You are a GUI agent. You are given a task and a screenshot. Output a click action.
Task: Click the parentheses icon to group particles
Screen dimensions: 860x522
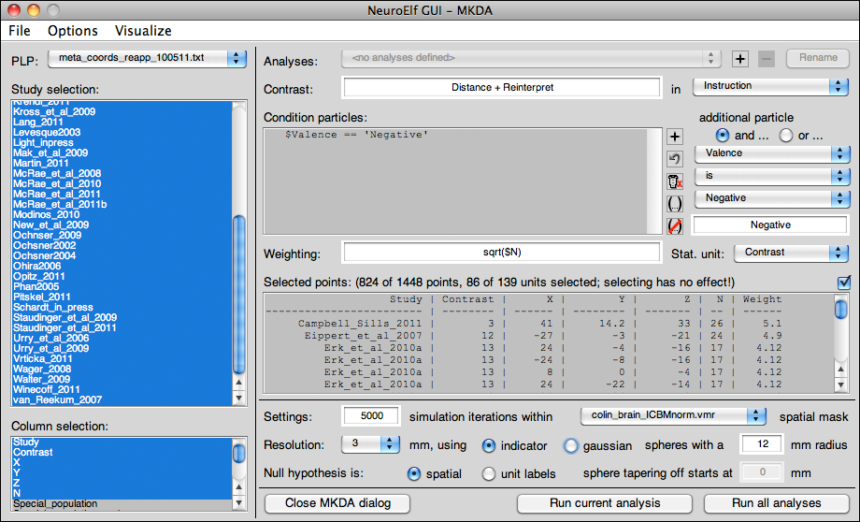pyautogui.click(x=674, y=204)
